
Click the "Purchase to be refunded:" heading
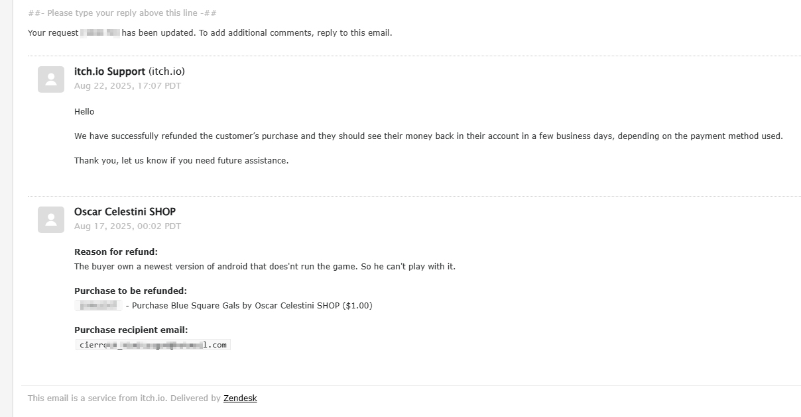pyautogui.click(x=131, y=291)
